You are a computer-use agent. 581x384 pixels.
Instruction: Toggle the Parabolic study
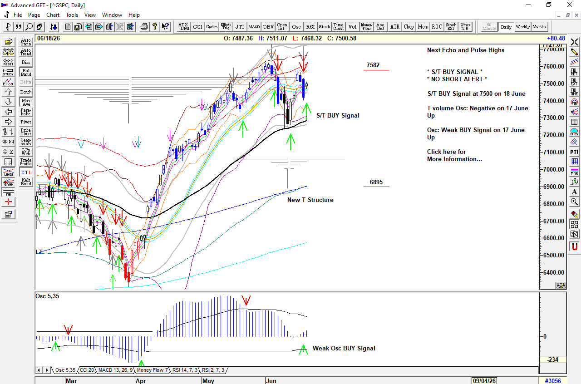(26, 112)
